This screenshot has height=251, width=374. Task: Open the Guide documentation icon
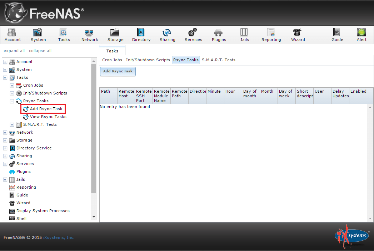[x=337, y=35]
